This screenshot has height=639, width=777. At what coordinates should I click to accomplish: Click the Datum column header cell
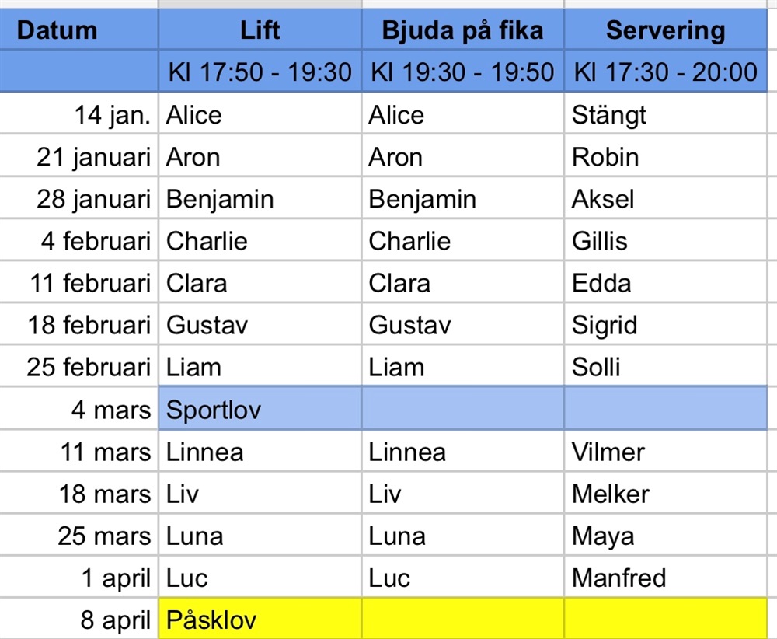click(79, 31)
